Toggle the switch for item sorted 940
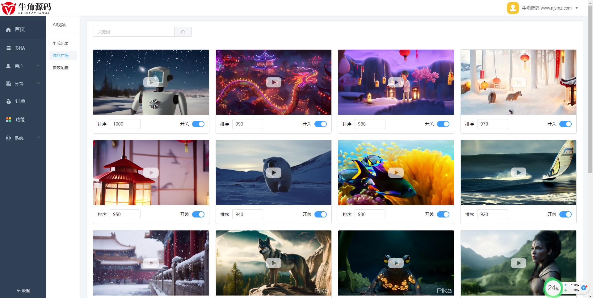This screenshot has height=298, width=593. pos(321,214)
